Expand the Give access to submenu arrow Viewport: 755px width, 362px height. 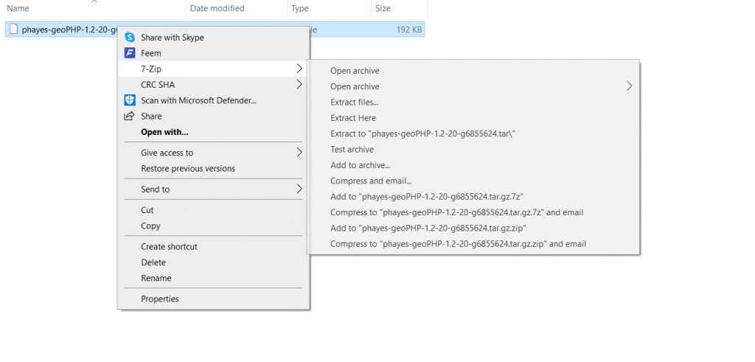pos(299,153)
